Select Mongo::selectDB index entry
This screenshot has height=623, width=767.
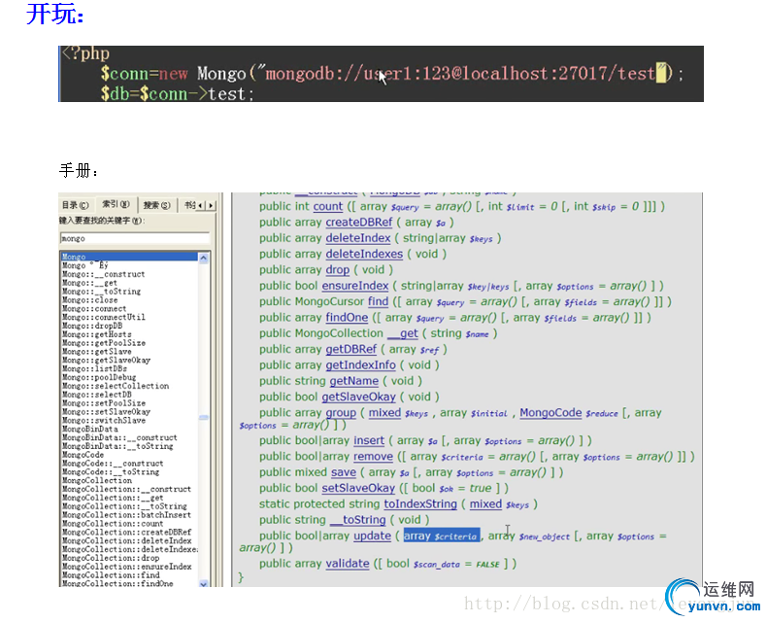pyautogui.click(x=98, y=395)
